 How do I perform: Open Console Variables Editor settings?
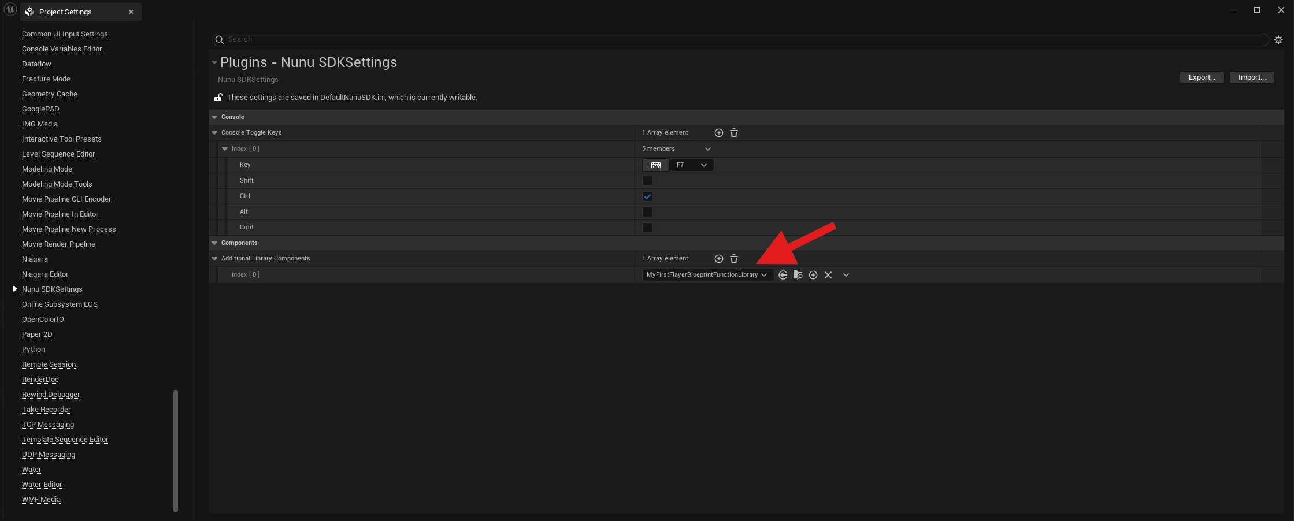pos(62,49)
